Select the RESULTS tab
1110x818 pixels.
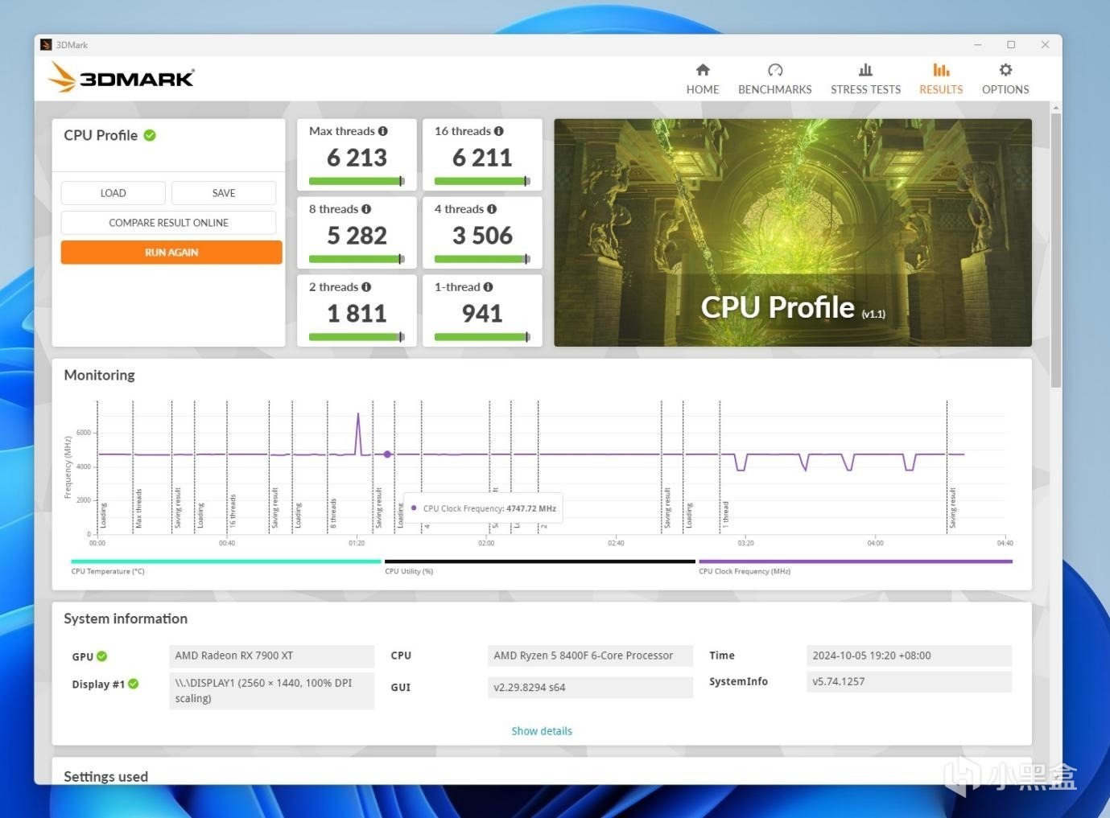coord(941,79)
